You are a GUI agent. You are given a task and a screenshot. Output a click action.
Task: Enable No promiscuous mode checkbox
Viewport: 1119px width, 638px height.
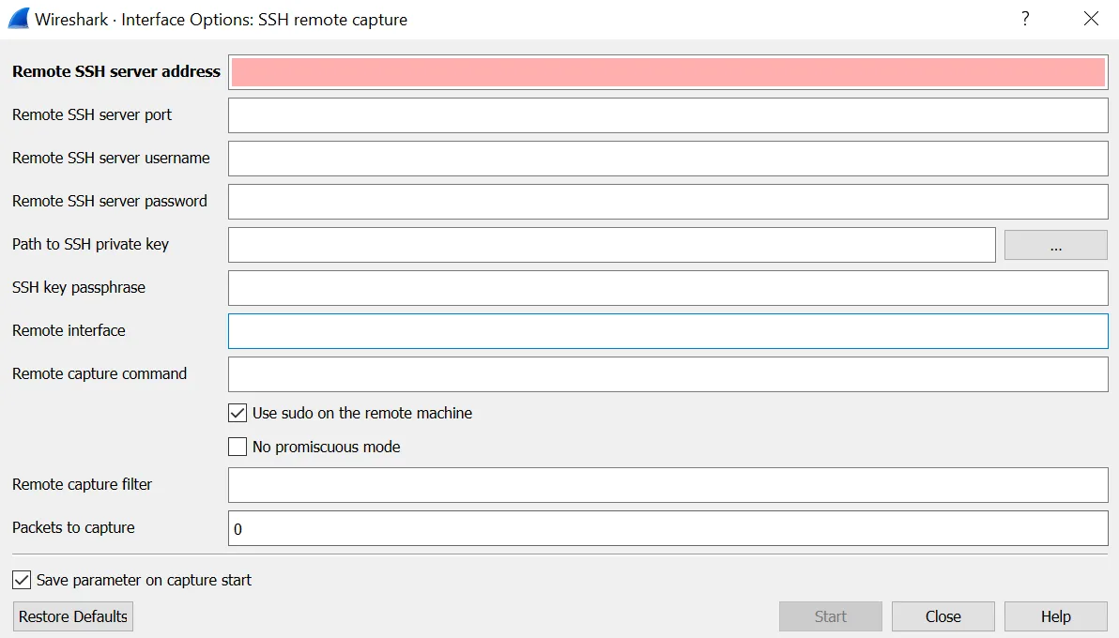coord(238,447)
